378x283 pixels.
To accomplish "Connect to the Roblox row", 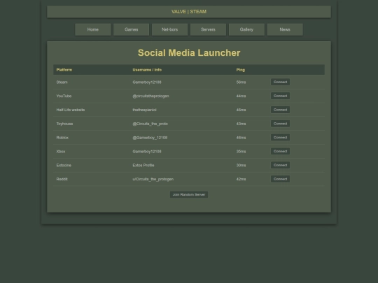I will pyautogui.click(x=281, y=138).
